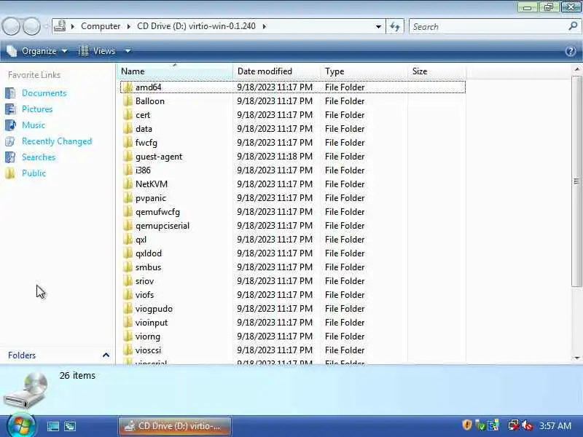This screenshot has height=437, width=583.
Task: Open the Recently Changed favorite link
Action: (x=57, y=141)
